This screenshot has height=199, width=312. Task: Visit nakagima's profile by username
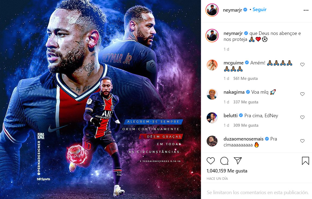(x=234, y=92)
